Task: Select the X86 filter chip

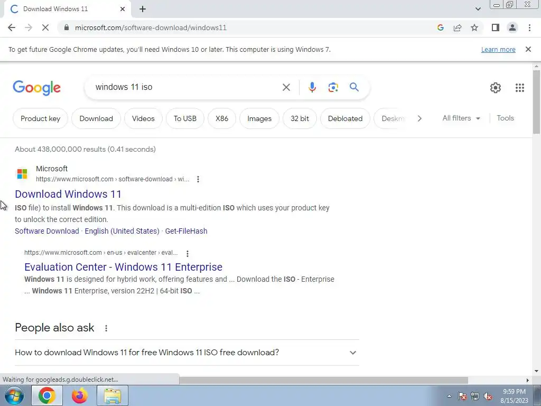Action: [x=221, y=118]
